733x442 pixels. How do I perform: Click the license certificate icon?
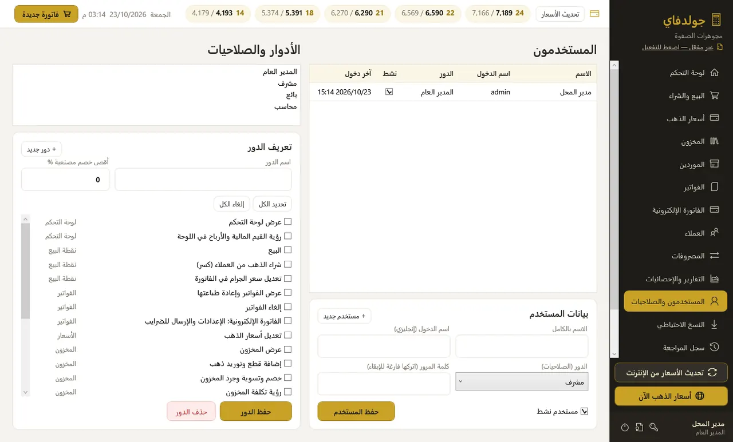639,427
